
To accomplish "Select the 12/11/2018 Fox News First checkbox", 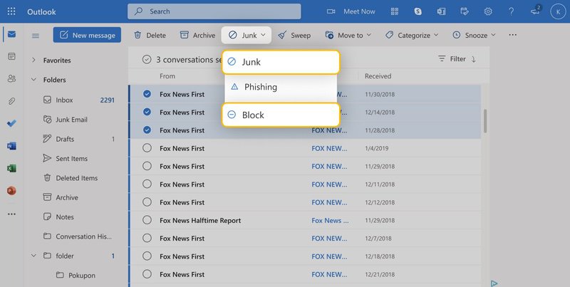I will tap(147, 184).
